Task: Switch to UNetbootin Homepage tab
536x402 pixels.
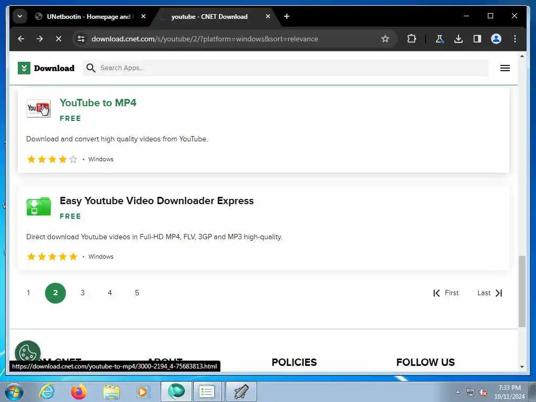Action: click(x=91, y=16)
